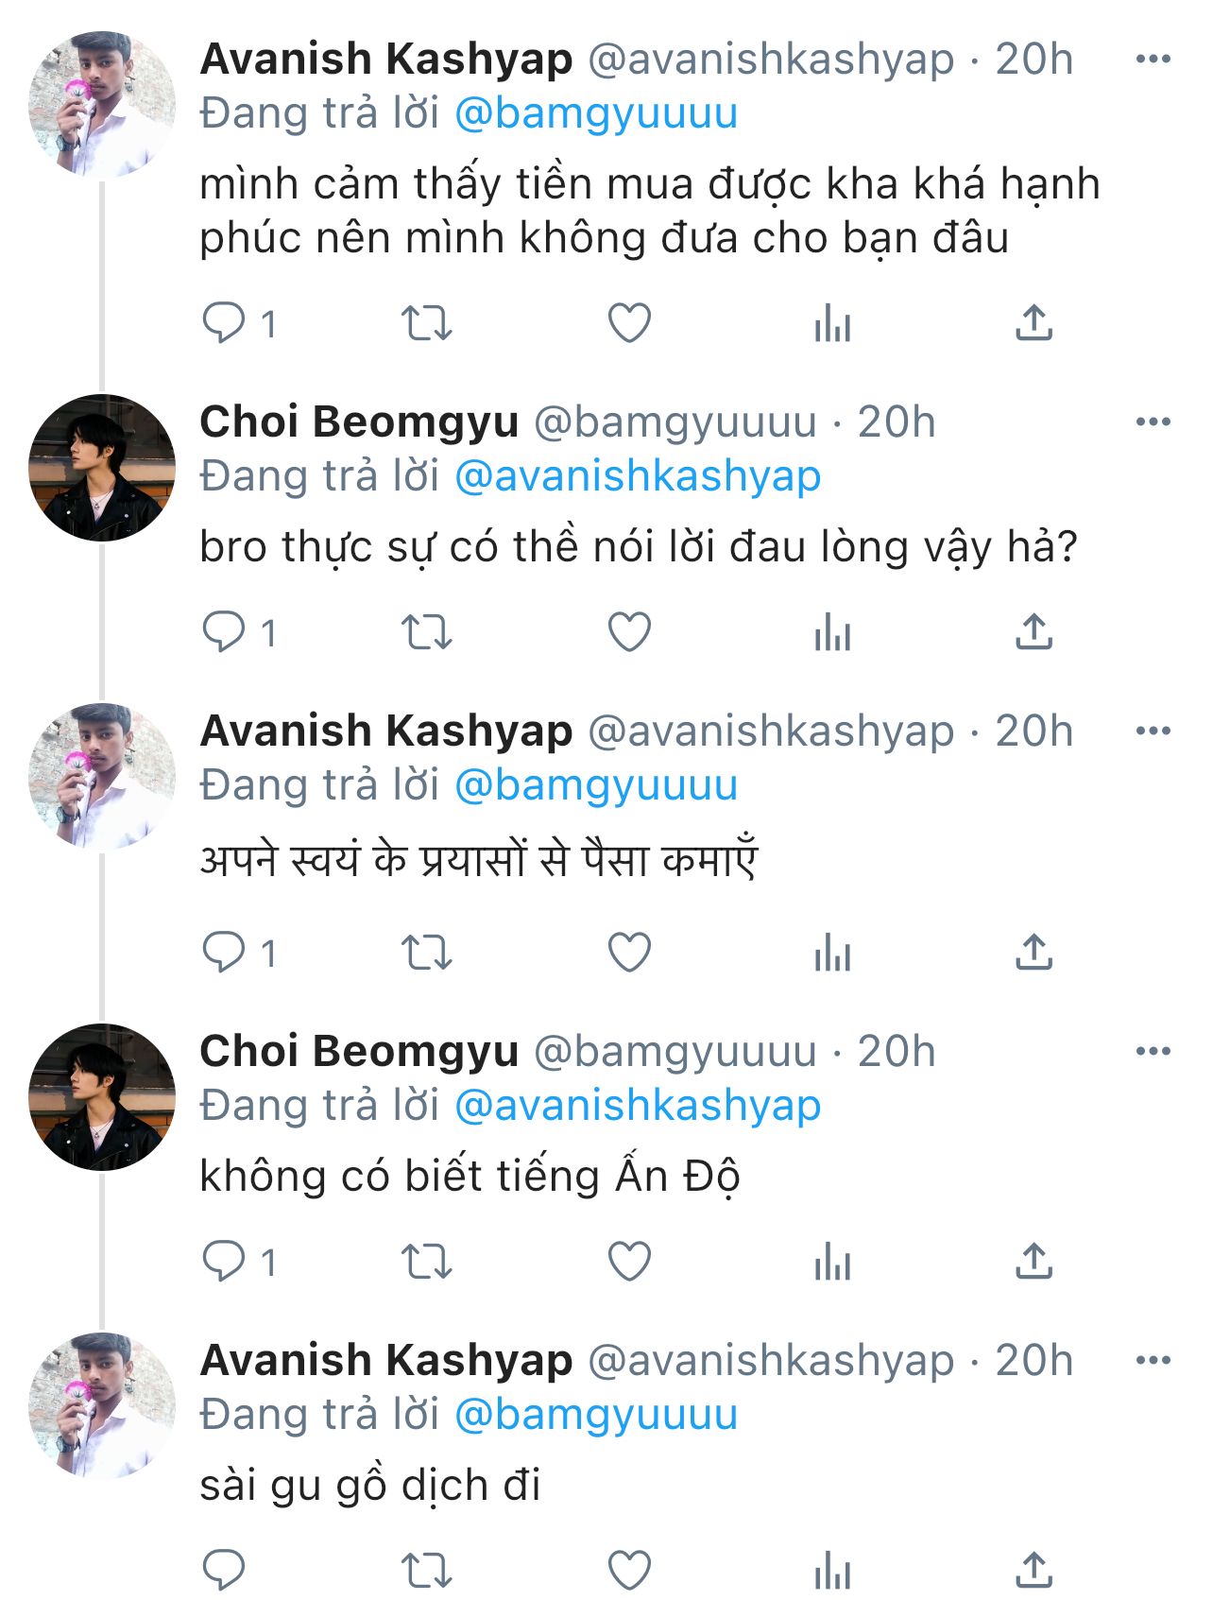The image size is (1213, 1600).
Task: View analytics of 'không có biết tiếng Ấn Độ' tweet
Action: tap(832, 1262)
